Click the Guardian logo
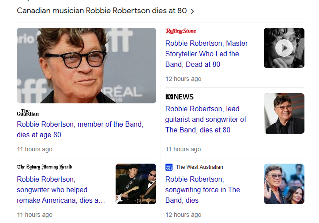 tap(28, 113)
